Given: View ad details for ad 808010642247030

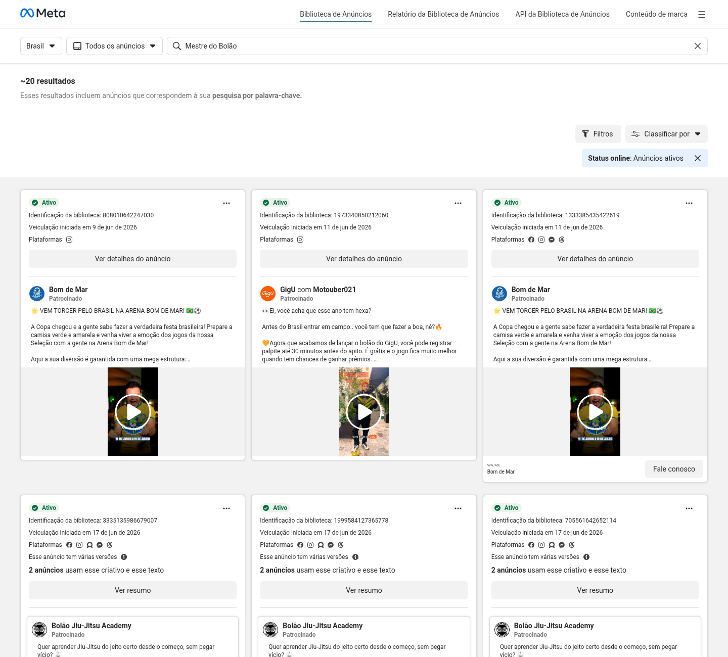Looking at the screenshot, I should pos(132,259).
